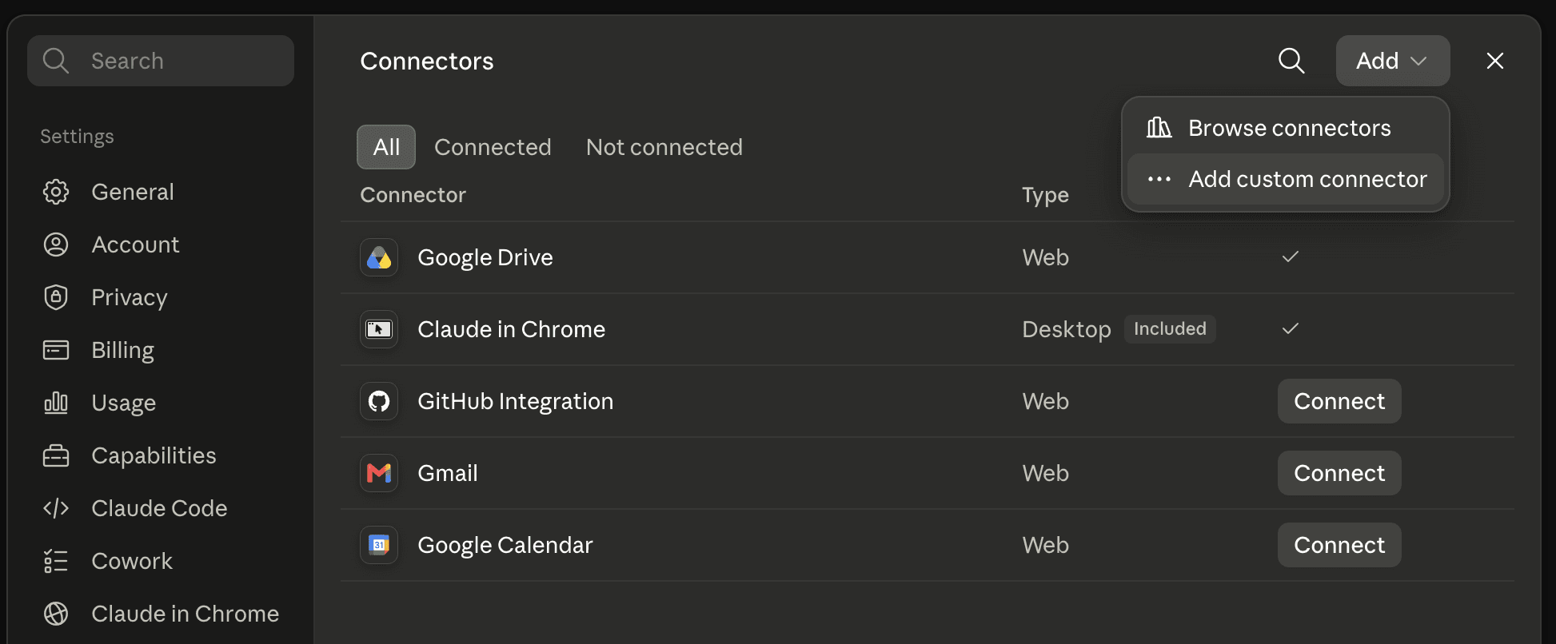
Task: Connect the GitHub Integration connector
Action: pos(1339,401)
